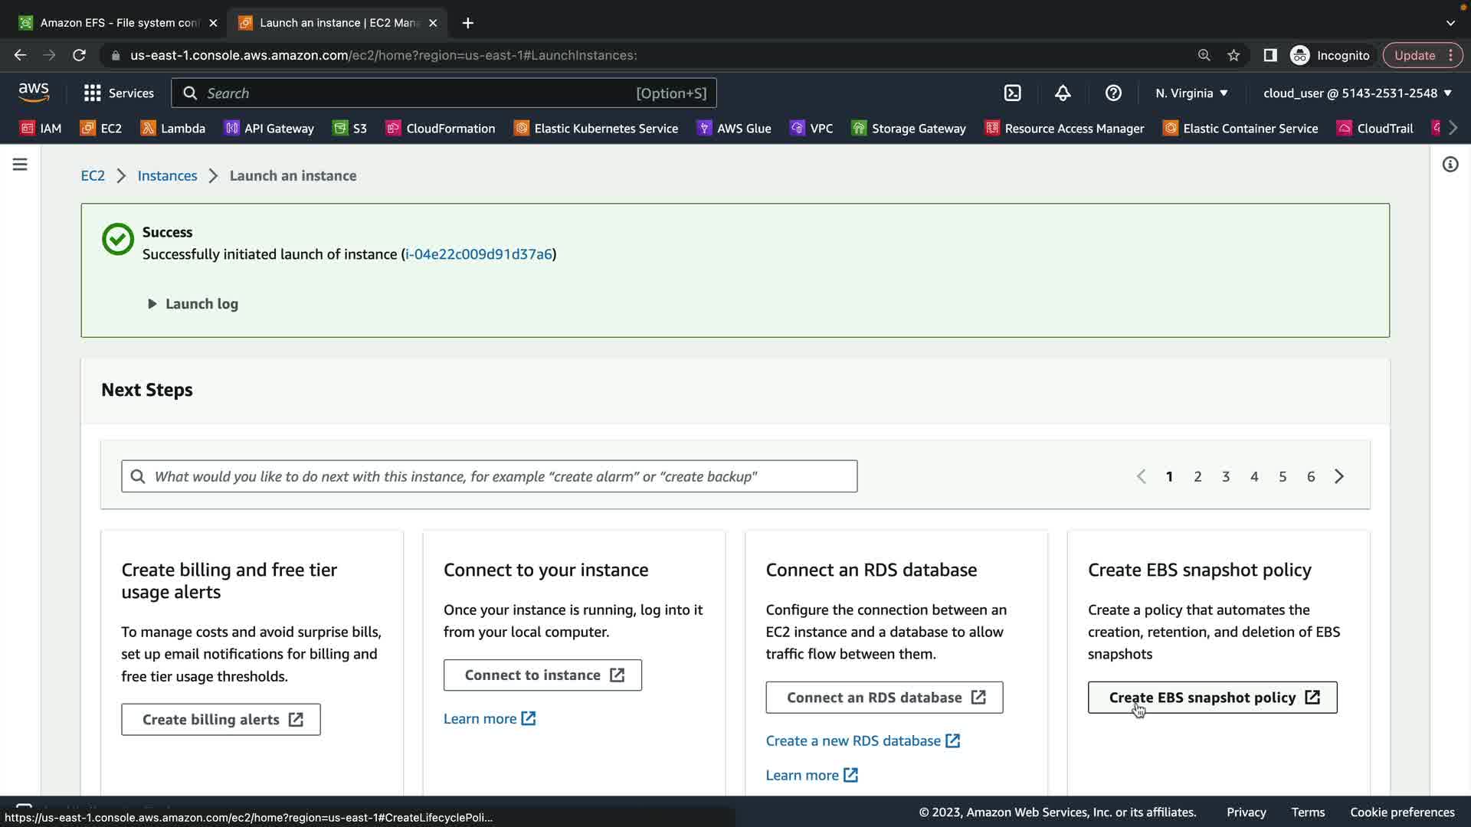This screenshot has width=1471, height=827.
Task: Open AWS CloudShell terminal icon
Action: [x=1012, y=93]
